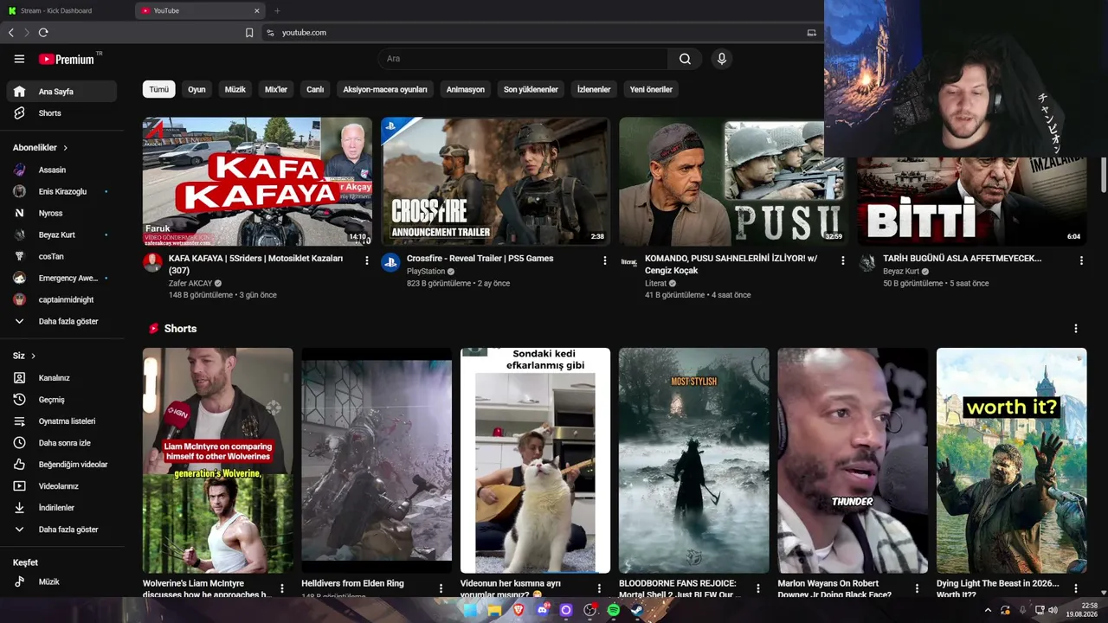This screenshot has height=623, width=1108.
Task: Open the Windows Start menu
Action: click(470, 610)
